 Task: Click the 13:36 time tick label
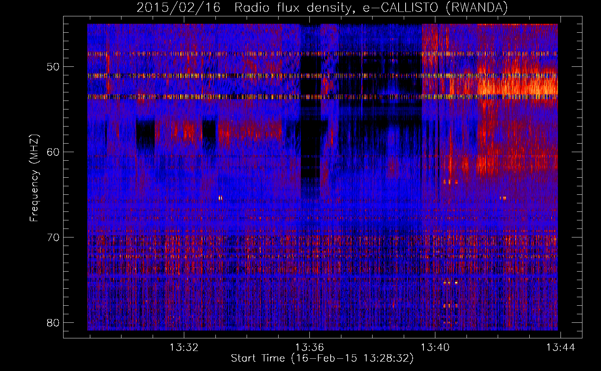(309, 348)
